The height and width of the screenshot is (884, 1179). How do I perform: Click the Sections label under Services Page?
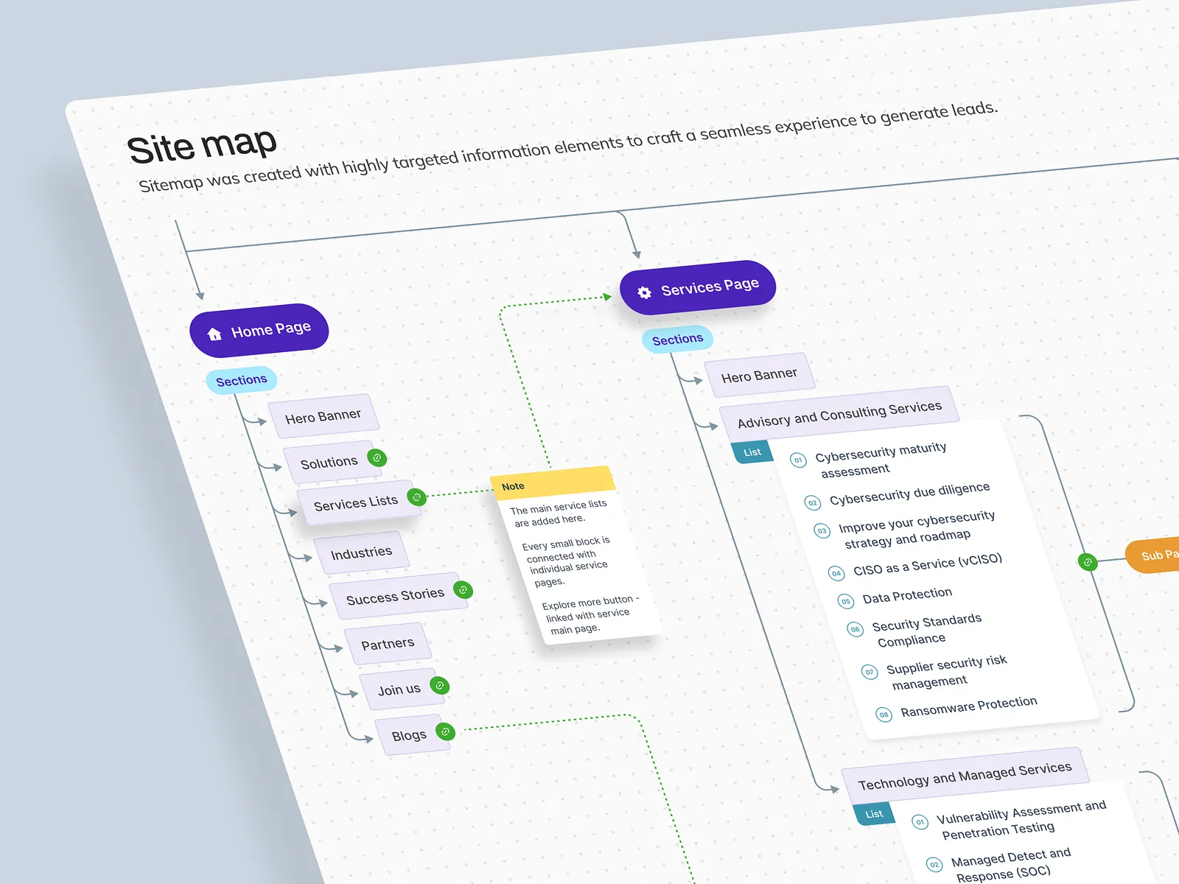tap(678, 339)
